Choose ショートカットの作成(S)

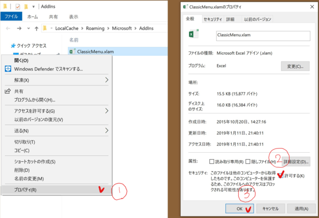coord(57,162)
